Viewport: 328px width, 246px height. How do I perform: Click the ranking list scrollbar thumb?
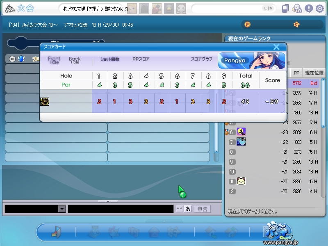[323, 102]
